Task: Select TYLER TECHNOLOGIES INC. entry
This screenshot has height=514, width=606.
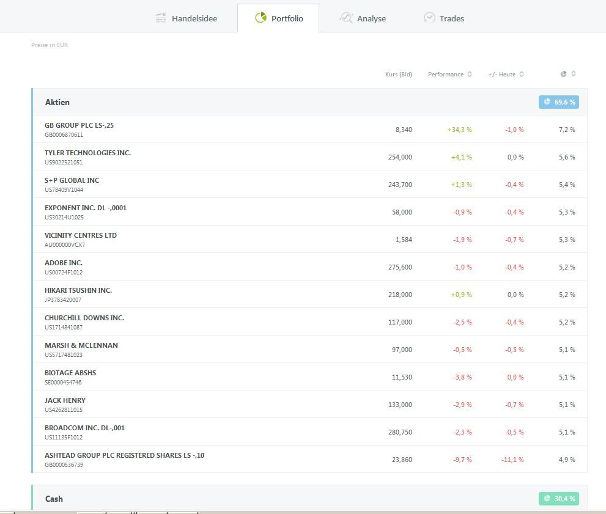Action: coord(87,153)
